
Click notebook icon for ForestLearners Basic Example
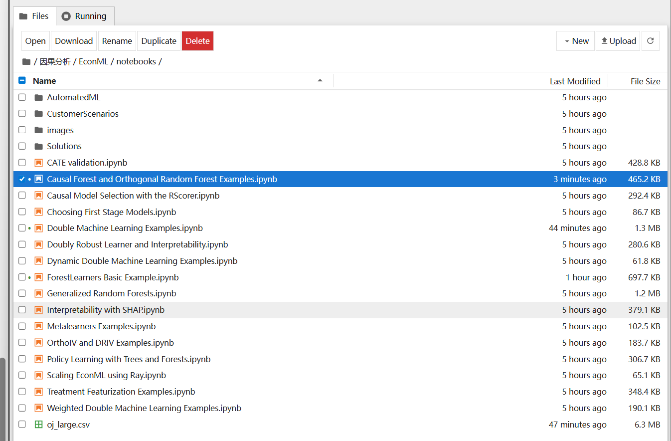(x=38, y=277)
